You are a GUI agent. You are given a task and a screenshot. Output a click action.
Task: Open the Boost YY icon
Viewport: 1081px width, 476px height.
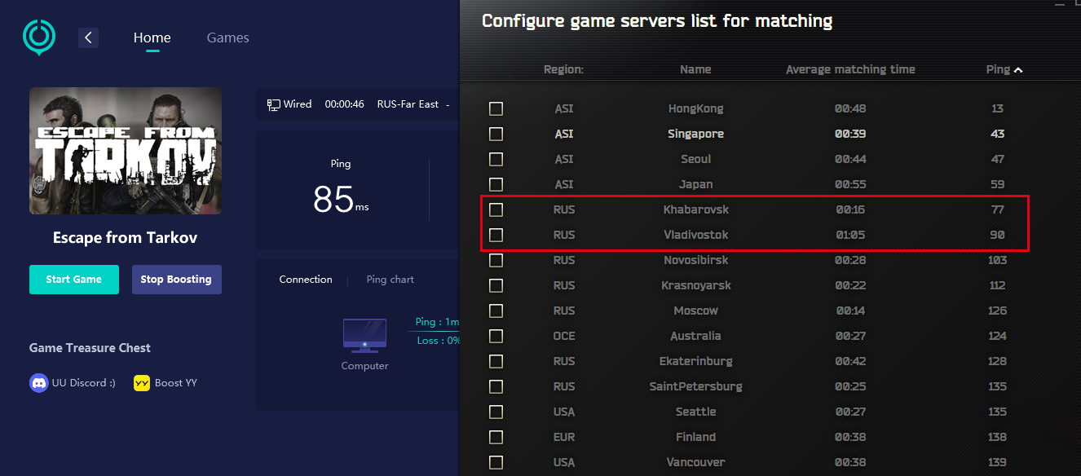pos(142,383)
